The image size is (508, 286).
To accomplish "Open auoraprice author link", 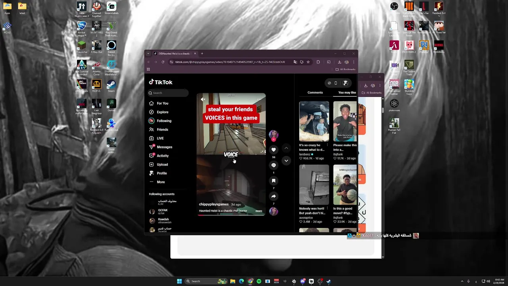I will point(306,218).
